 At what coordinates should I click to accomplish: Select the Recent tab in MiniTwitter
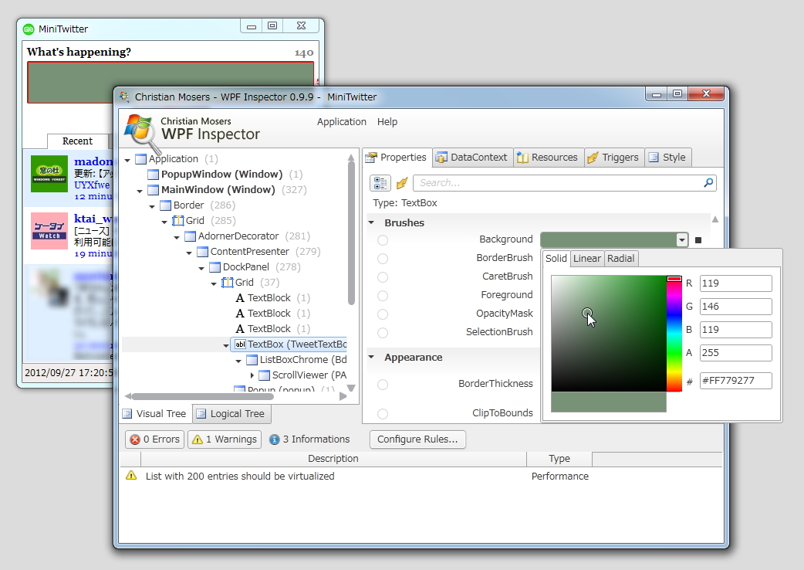click(77, 141)
